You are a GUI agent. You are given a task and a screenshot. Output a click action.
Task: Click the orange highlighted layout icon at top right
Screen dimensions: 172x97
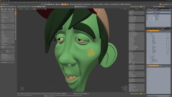coord(160,4)
